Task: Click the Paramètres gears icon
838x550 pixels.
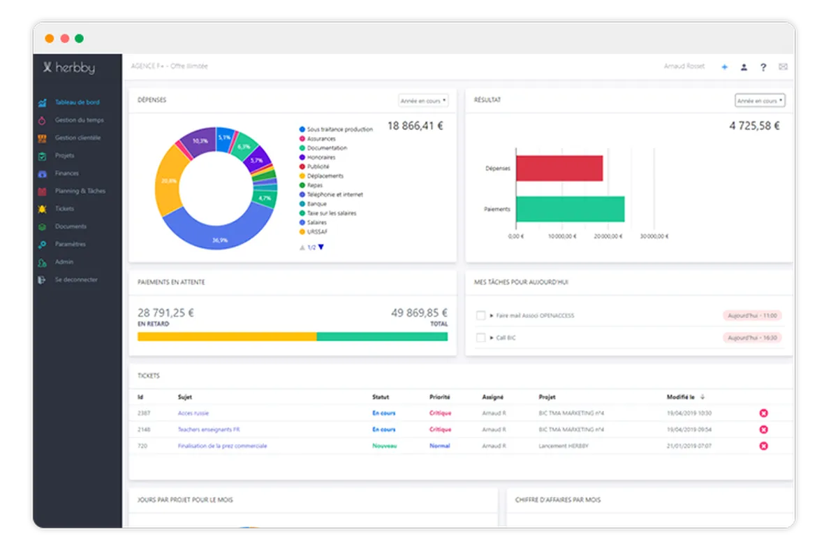Action: [42, 245]
